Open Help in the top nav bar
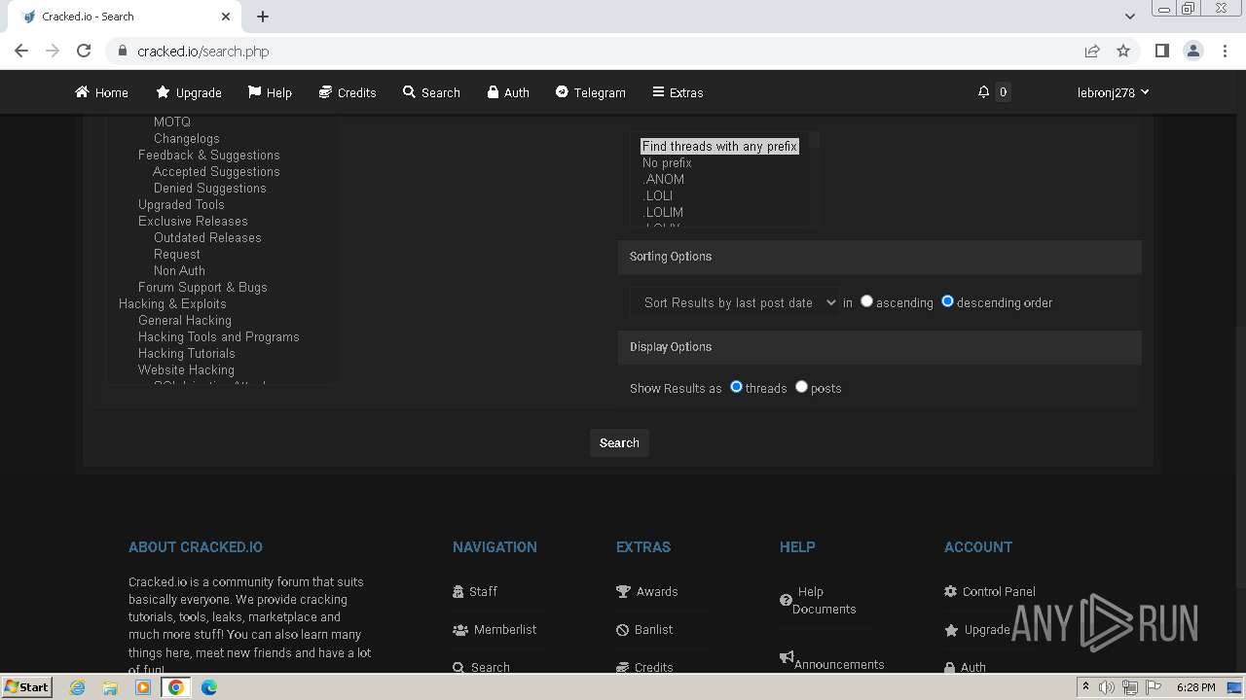The image size is (1246, 700). [x=270, y=92]
